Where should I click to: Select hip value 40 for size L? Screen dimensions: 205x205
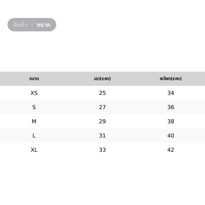pos(171,136)
